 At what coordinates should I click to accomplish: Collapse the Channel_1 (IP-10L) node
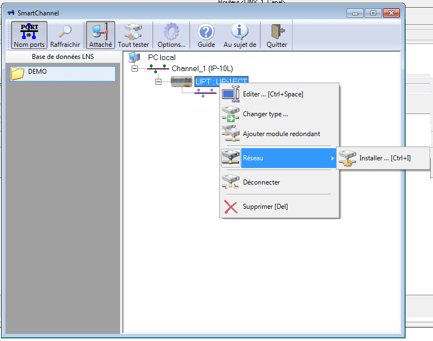point(135,69)
